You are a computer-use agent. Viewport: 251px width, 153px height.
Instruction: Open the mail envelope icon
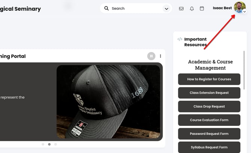click(181, 9)
